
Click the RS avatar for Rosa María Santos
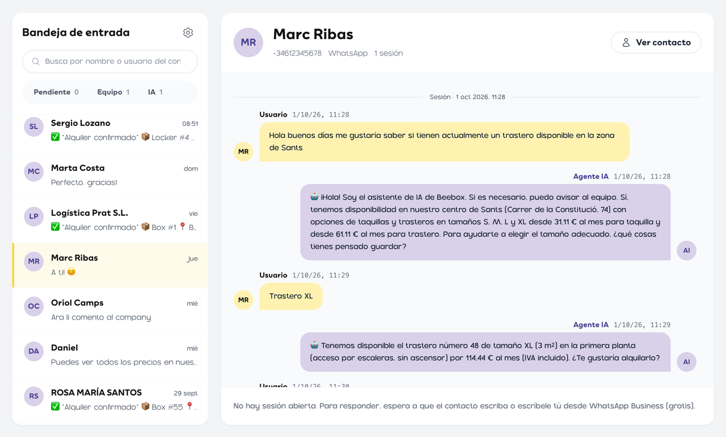(x=33, y=396)
